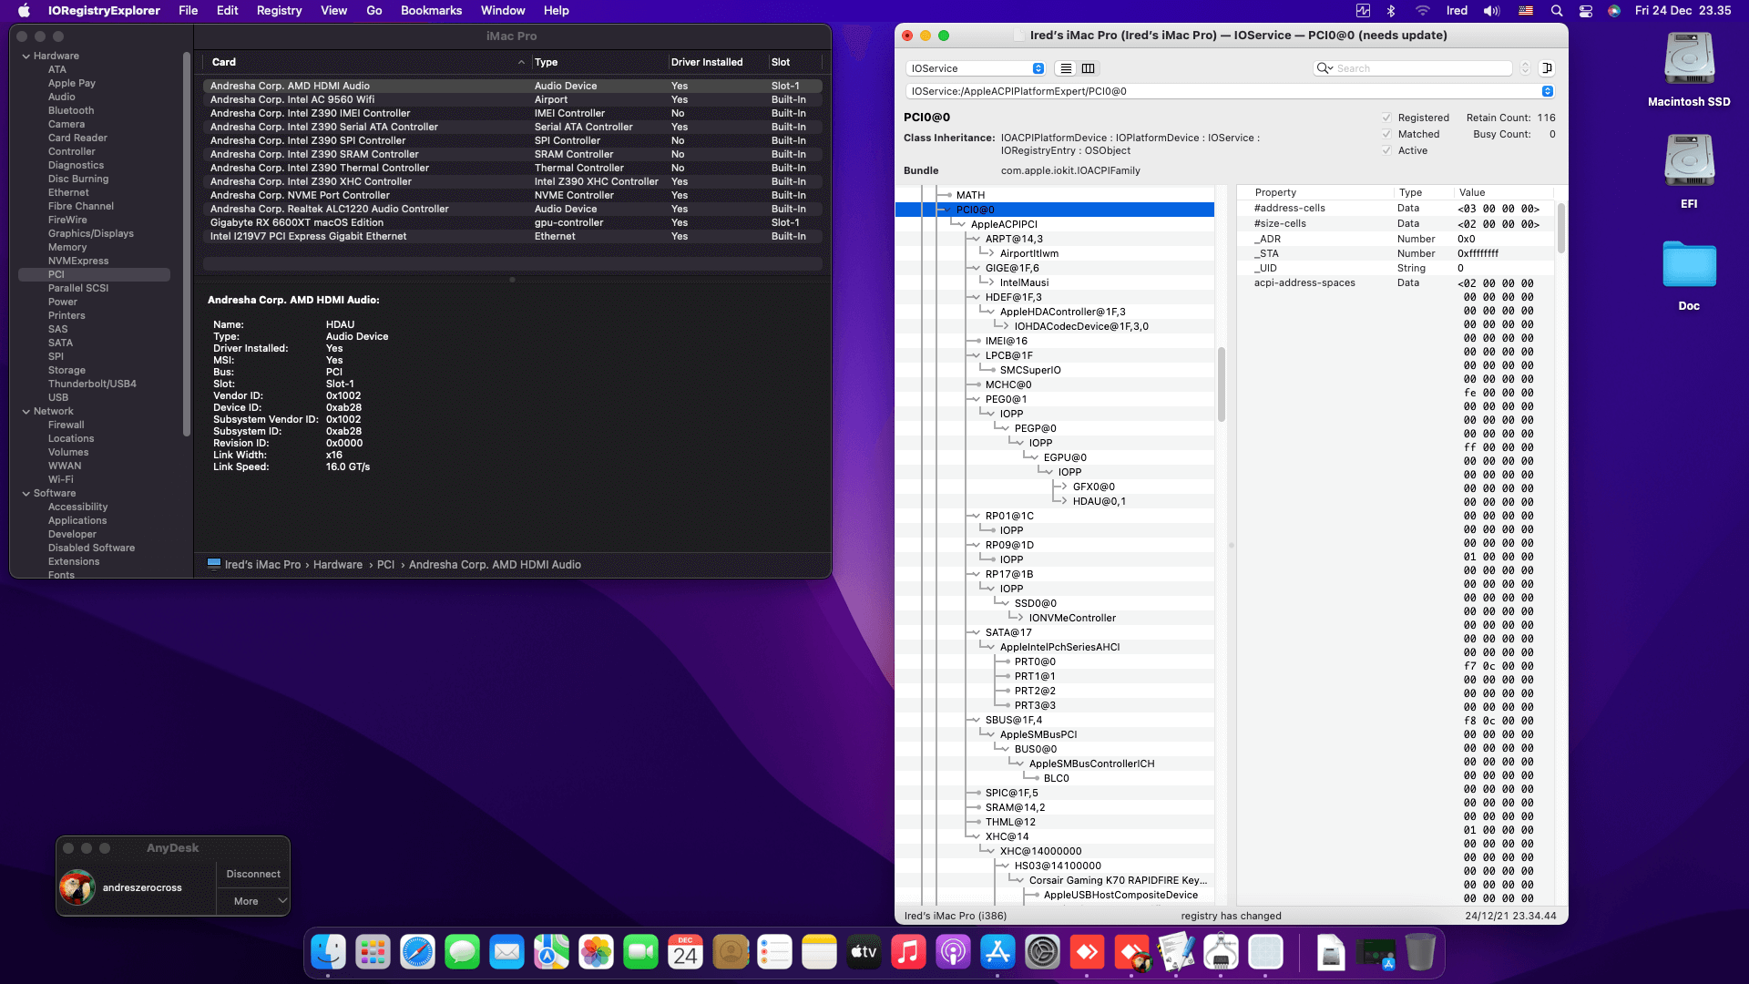This screenshot has width=1749, height=984.
Task: Click the registry tree vertical scrollbar
Action: 1221,384
